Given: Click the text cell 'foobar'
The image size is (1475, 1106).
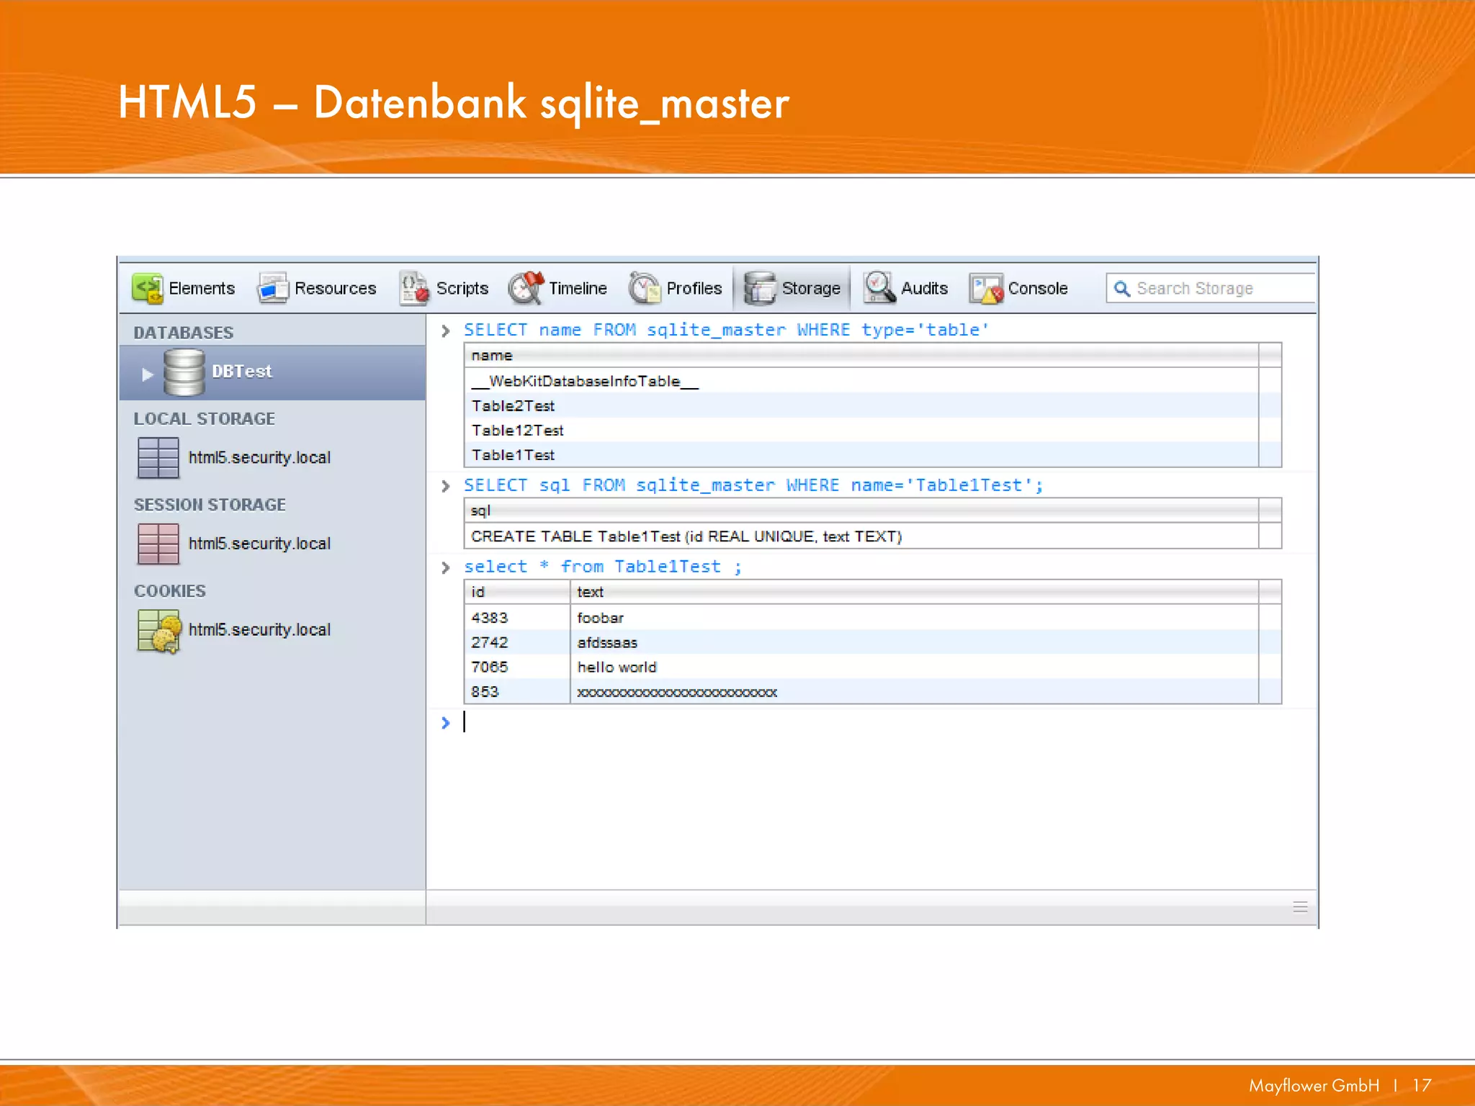Looking at the screenshot, I should (x=915, y=618).
